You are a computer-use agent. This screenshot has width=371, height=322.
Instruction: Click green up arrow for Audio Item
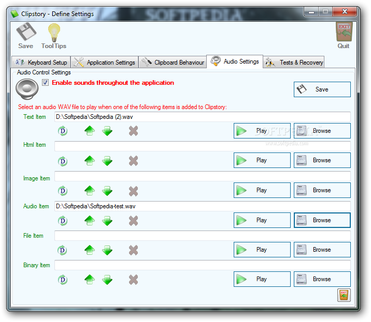coord(90,221)
